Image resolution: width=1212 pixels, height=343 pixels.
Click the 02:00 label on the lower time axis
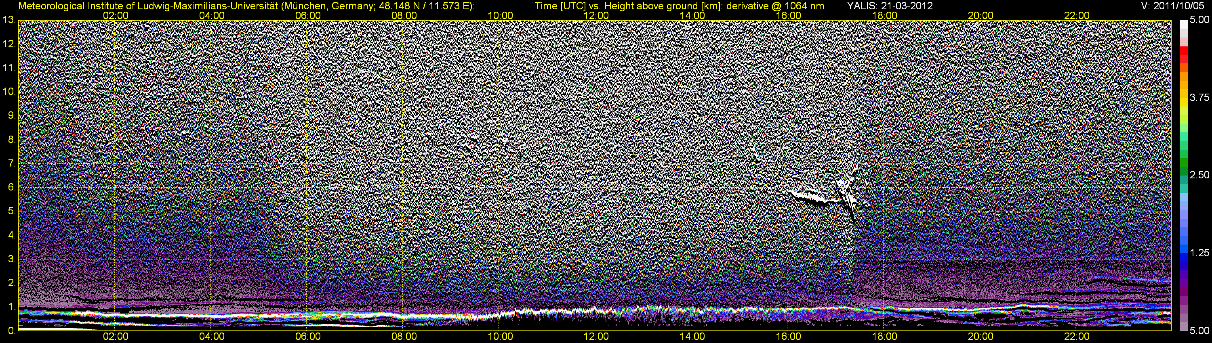point(116,337)
